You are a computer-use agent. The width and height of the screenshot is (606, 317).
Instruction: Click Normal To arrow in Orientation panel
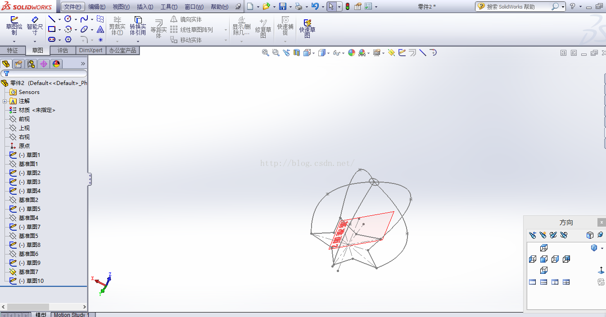point(601,271)
